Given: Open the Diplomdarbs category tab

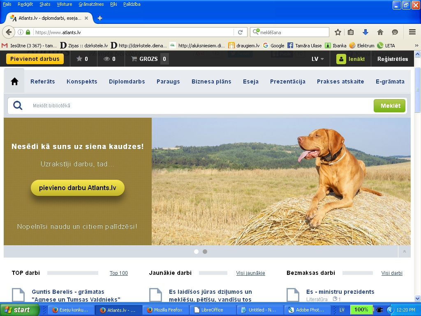Looking at the screenshot, I should tap(127, 81).
